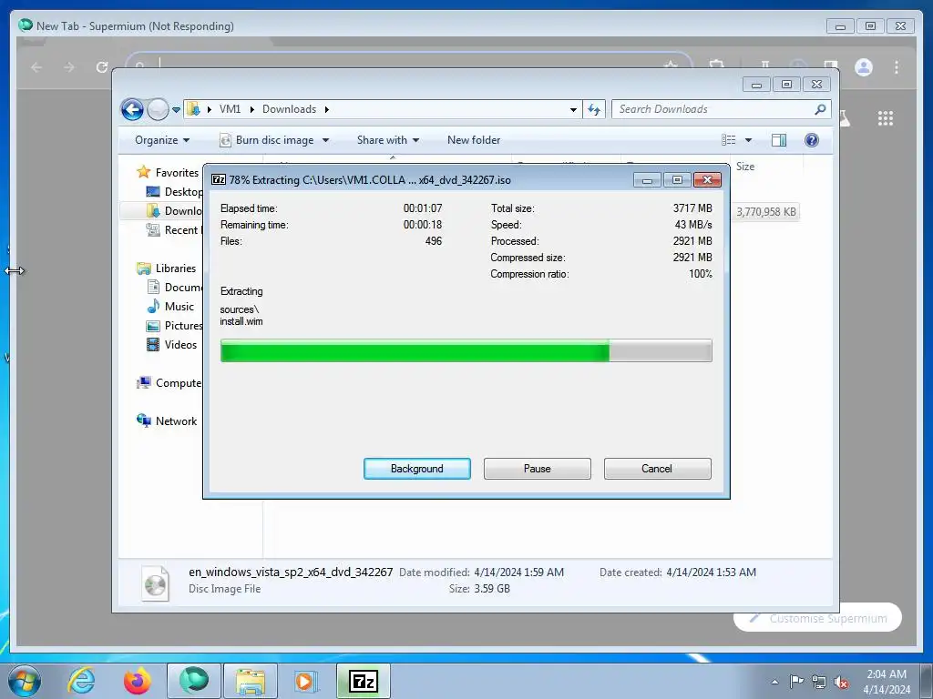Open network tray icon
Image resolution: width=933 pixels, height=699 pixels.
click(819, 682)
